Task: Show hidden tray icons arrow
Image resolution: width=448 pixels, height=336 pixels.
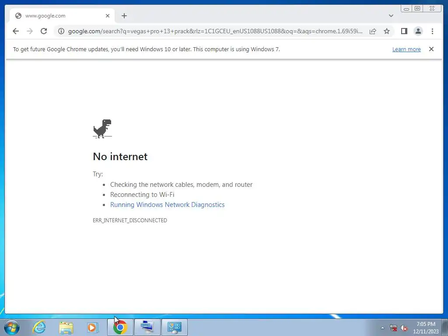Action: coord(382,328)
